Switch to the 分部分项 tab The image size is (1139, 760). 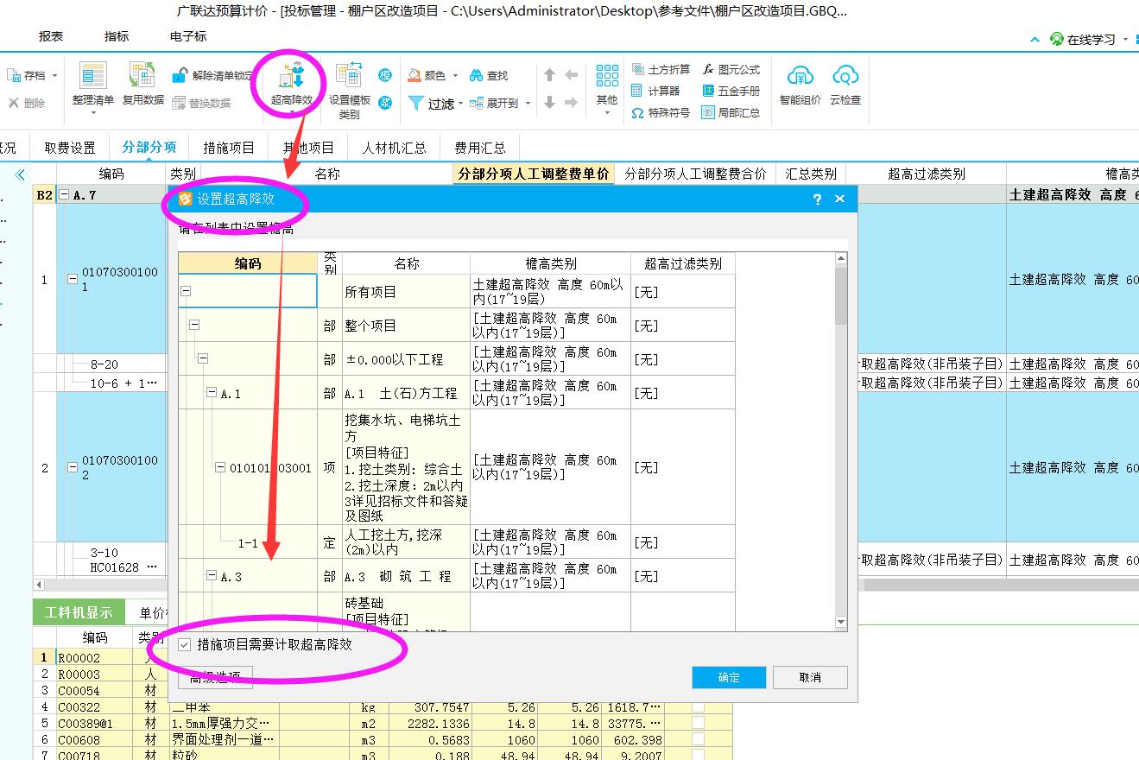click(149, 147)
